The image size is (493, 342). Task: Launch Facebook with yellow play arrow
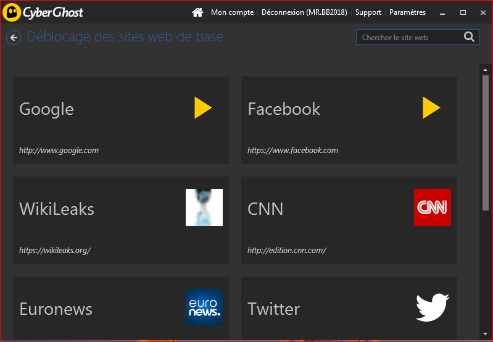431,107
